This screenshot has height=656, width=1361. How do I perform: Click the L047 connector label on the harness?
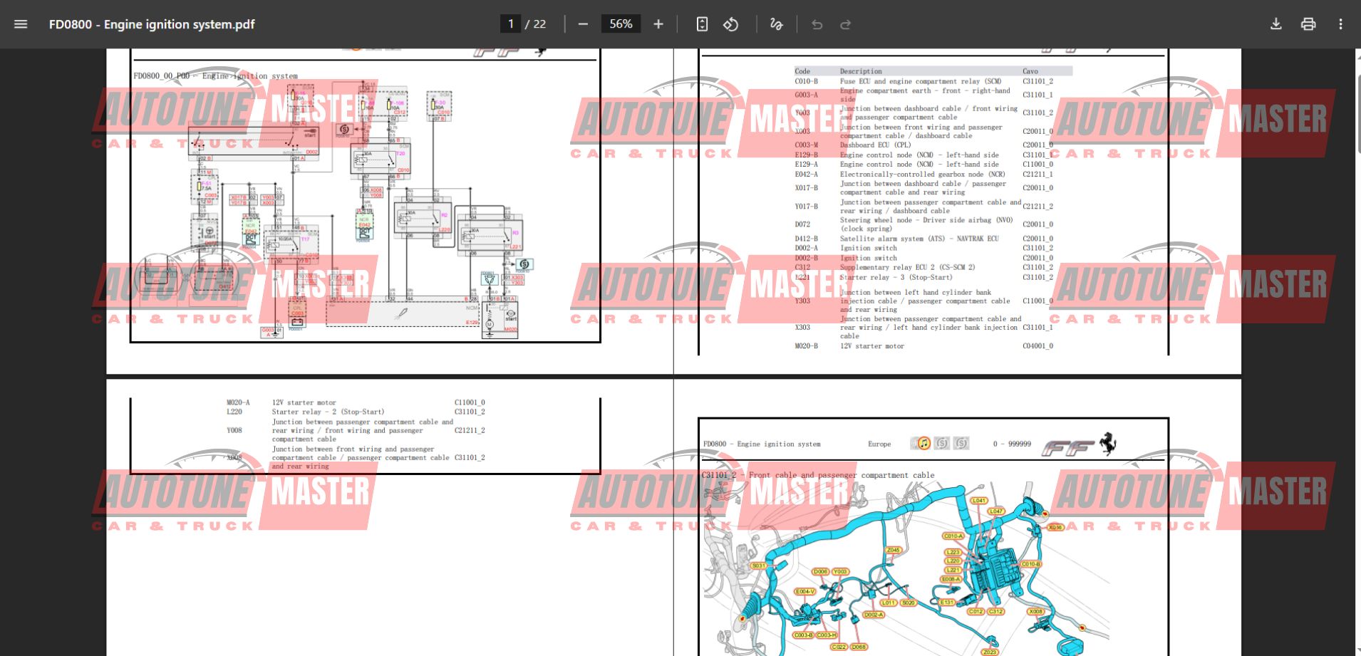(x=995, y=511)
